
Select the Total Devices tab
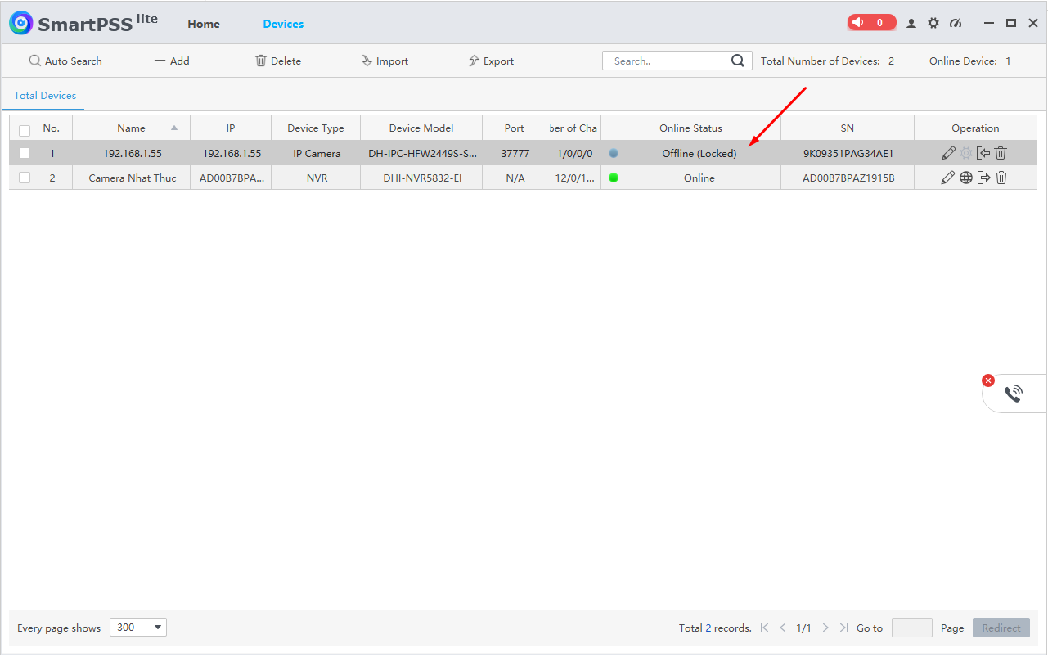45,96
